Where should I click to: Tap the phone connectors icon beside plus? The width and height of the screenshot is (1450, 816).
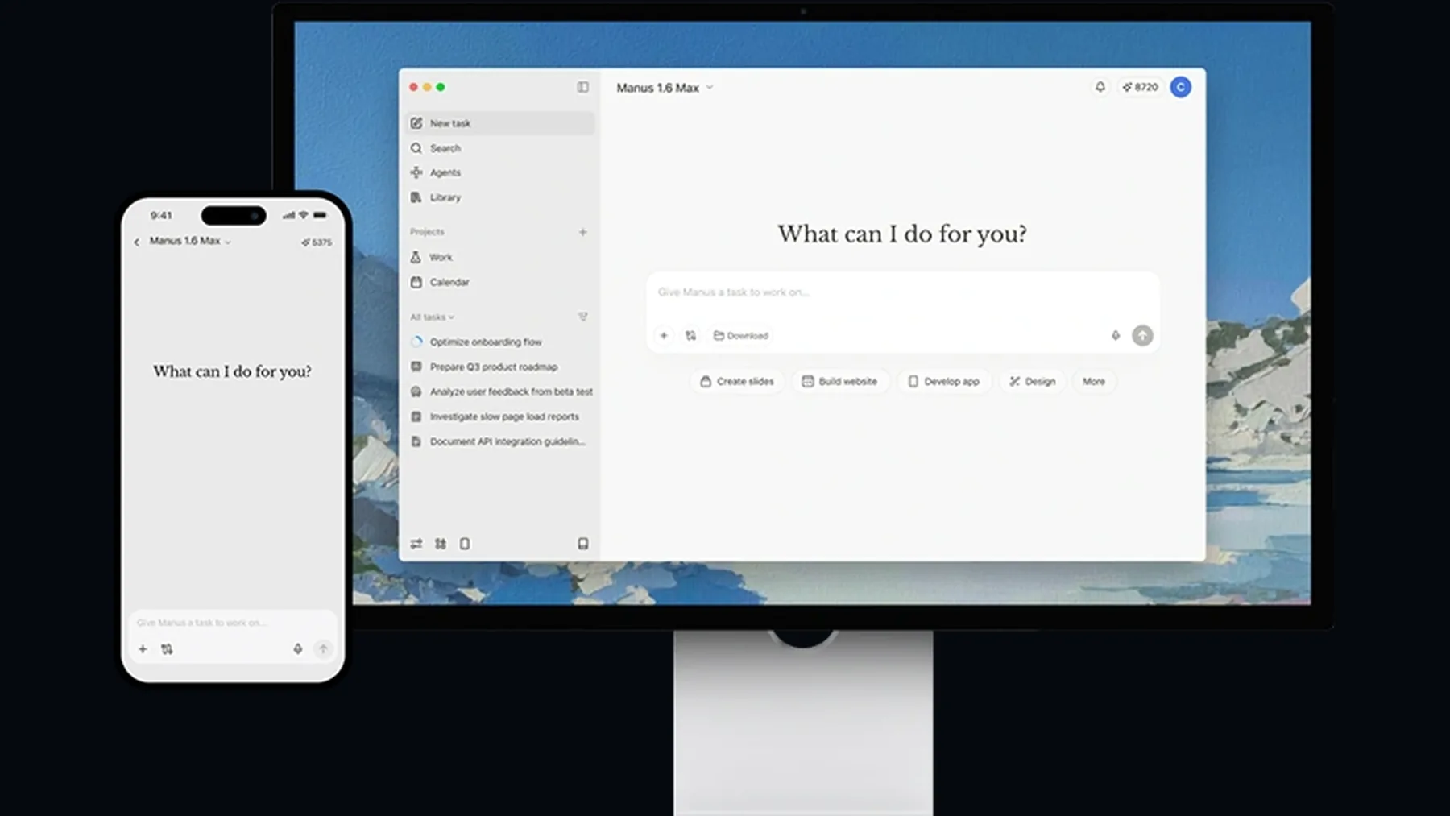point(167,649)
